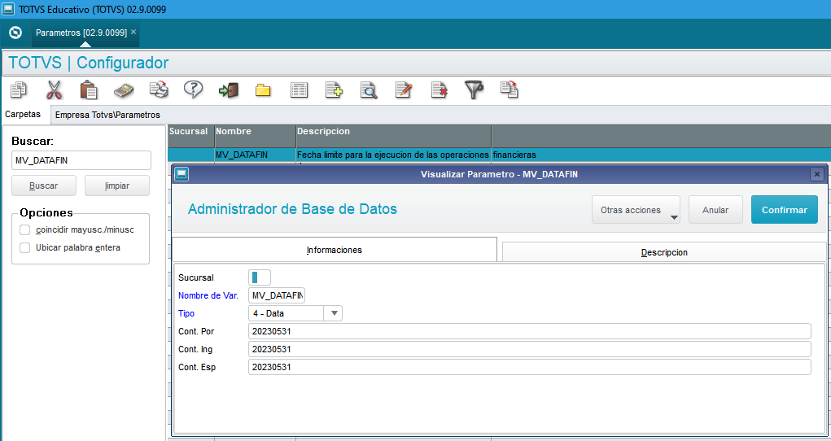The image size is (831, 441).
Task: Select the Informaciones tab
Action: [x=335, y=250]
